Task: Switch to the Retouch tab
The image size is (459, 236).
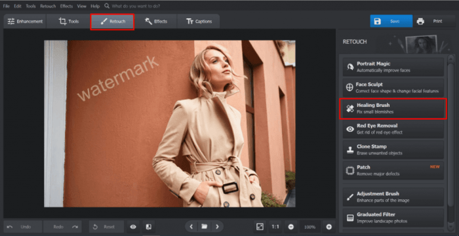Action: click(112, 22)
